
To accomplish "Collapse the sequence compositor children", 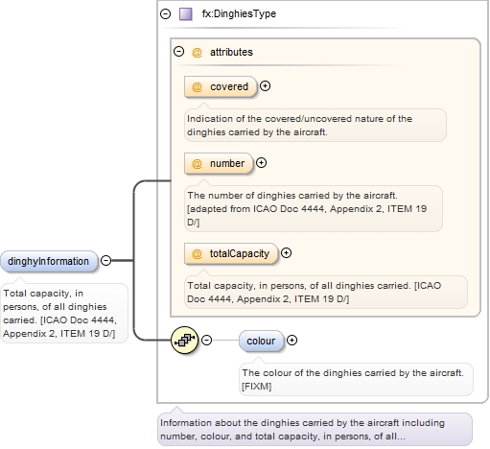I will tap(207, 340).
